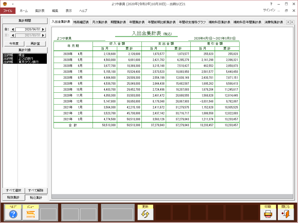Click the 合計 row label
298x223 pixels.
pyautogui.click(x=73, y=125)
